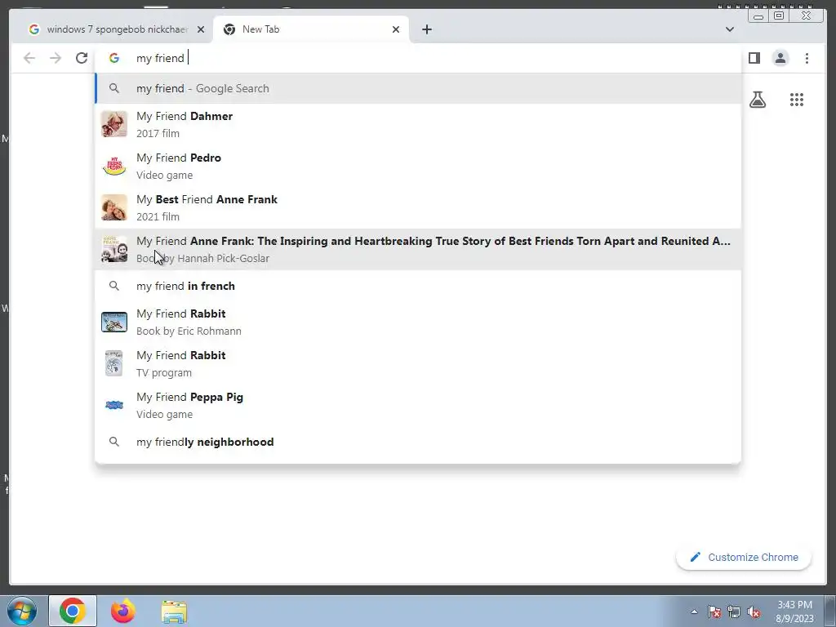
Task: Open Windows Explorer from the taskbar
Action: [174, 611]
